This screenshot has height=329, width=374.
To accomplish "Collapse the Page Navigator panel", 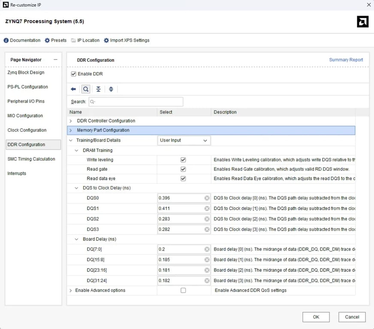I will click(55, 60).
